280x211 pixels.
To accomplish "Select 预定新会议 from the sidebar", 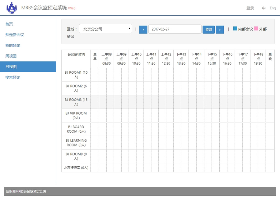I will coord(15,35).
